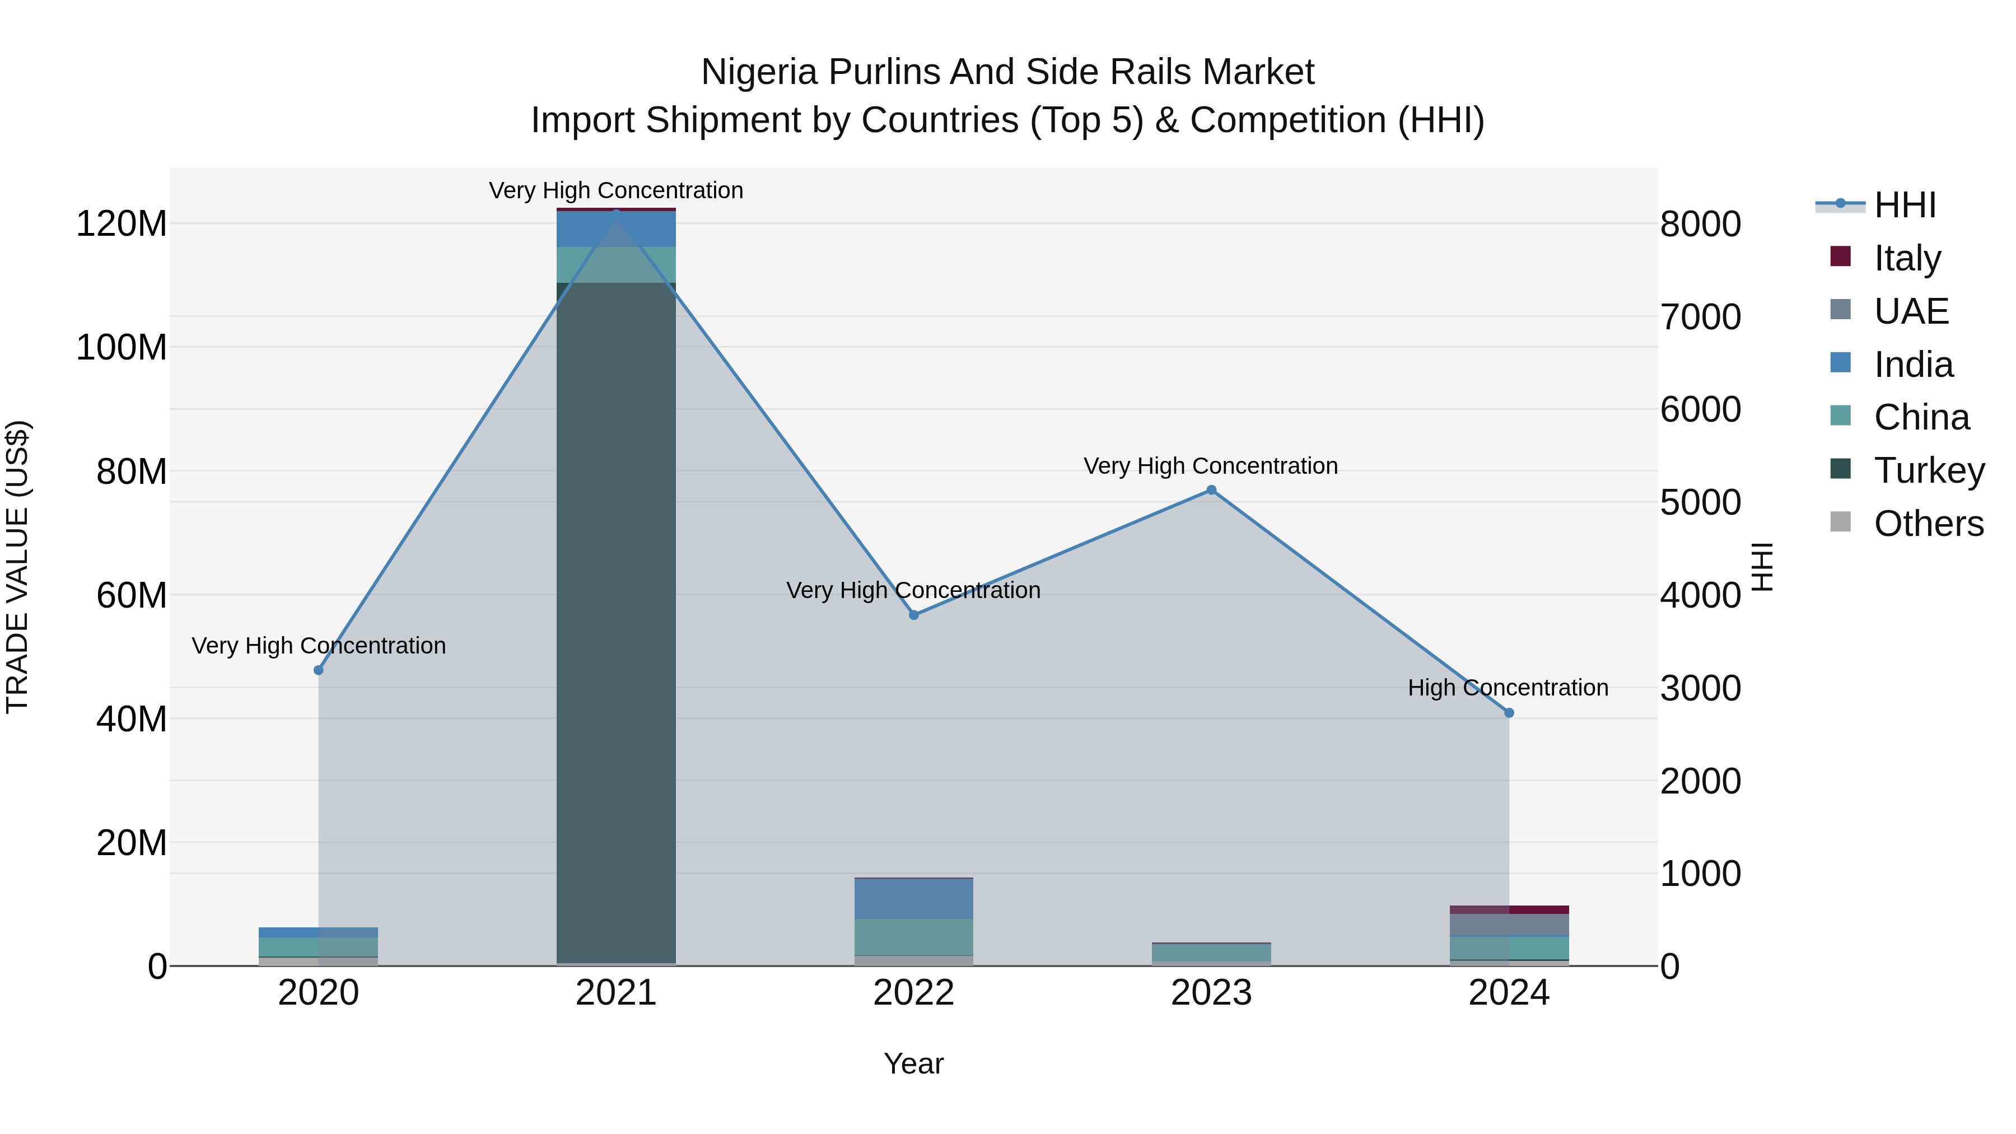The width and height of the screenshot is (2016, 1134).
Task: Click the 120M left axis tick label
Action: point(122,224)
